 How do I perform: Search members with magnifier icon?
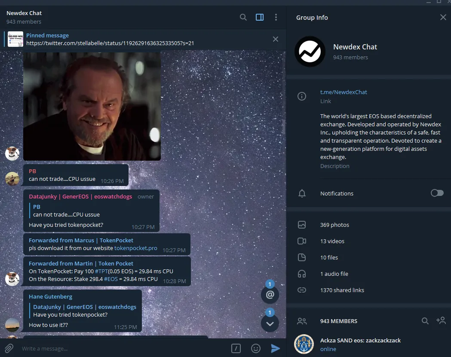click(425, 321)
